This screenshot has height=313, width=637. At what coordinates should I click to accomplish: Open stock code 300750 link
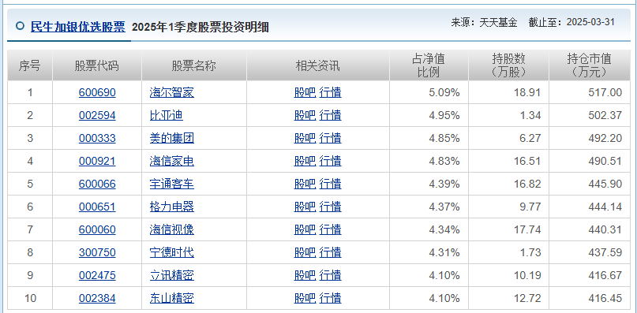pos(97,252)
